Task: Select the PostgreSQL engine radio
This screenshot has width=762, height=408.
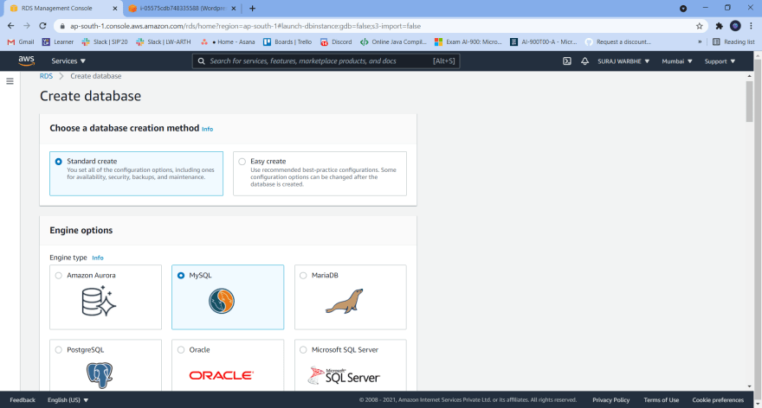Action: coord(58,350)
